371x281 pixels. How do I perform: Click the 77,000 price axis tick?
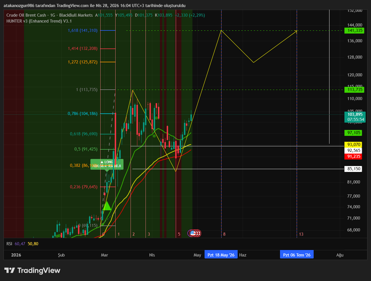pos(354,196)
